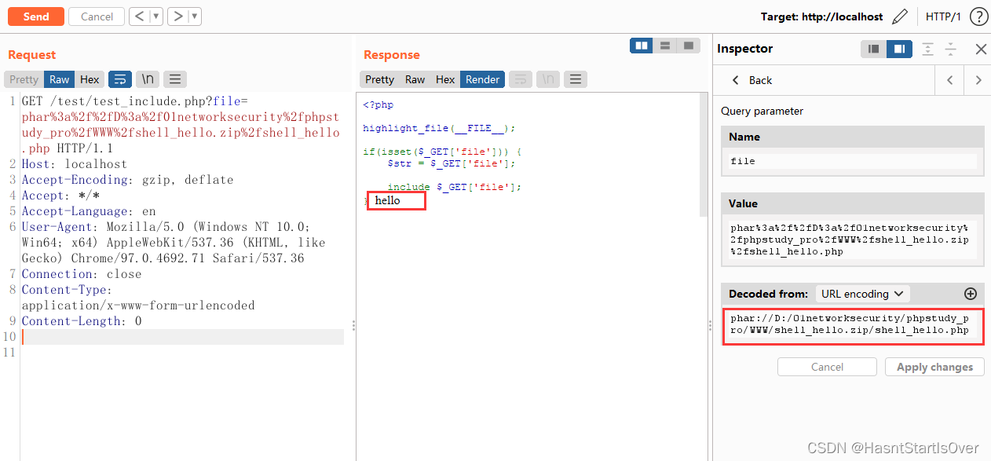The image size is (991, 461).
Task: Click the 'Query parameter' heading
Action: click(x=762, y=111)
